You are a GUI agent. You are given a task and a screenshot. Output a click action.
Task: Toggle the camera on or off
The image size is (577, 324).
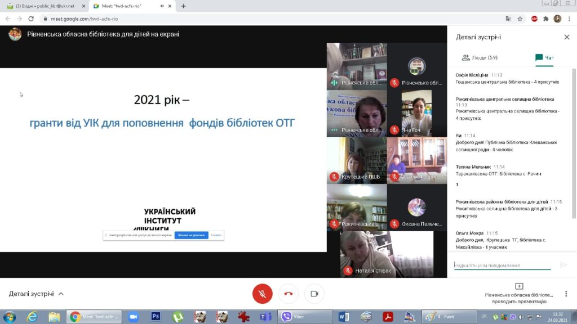314,294
